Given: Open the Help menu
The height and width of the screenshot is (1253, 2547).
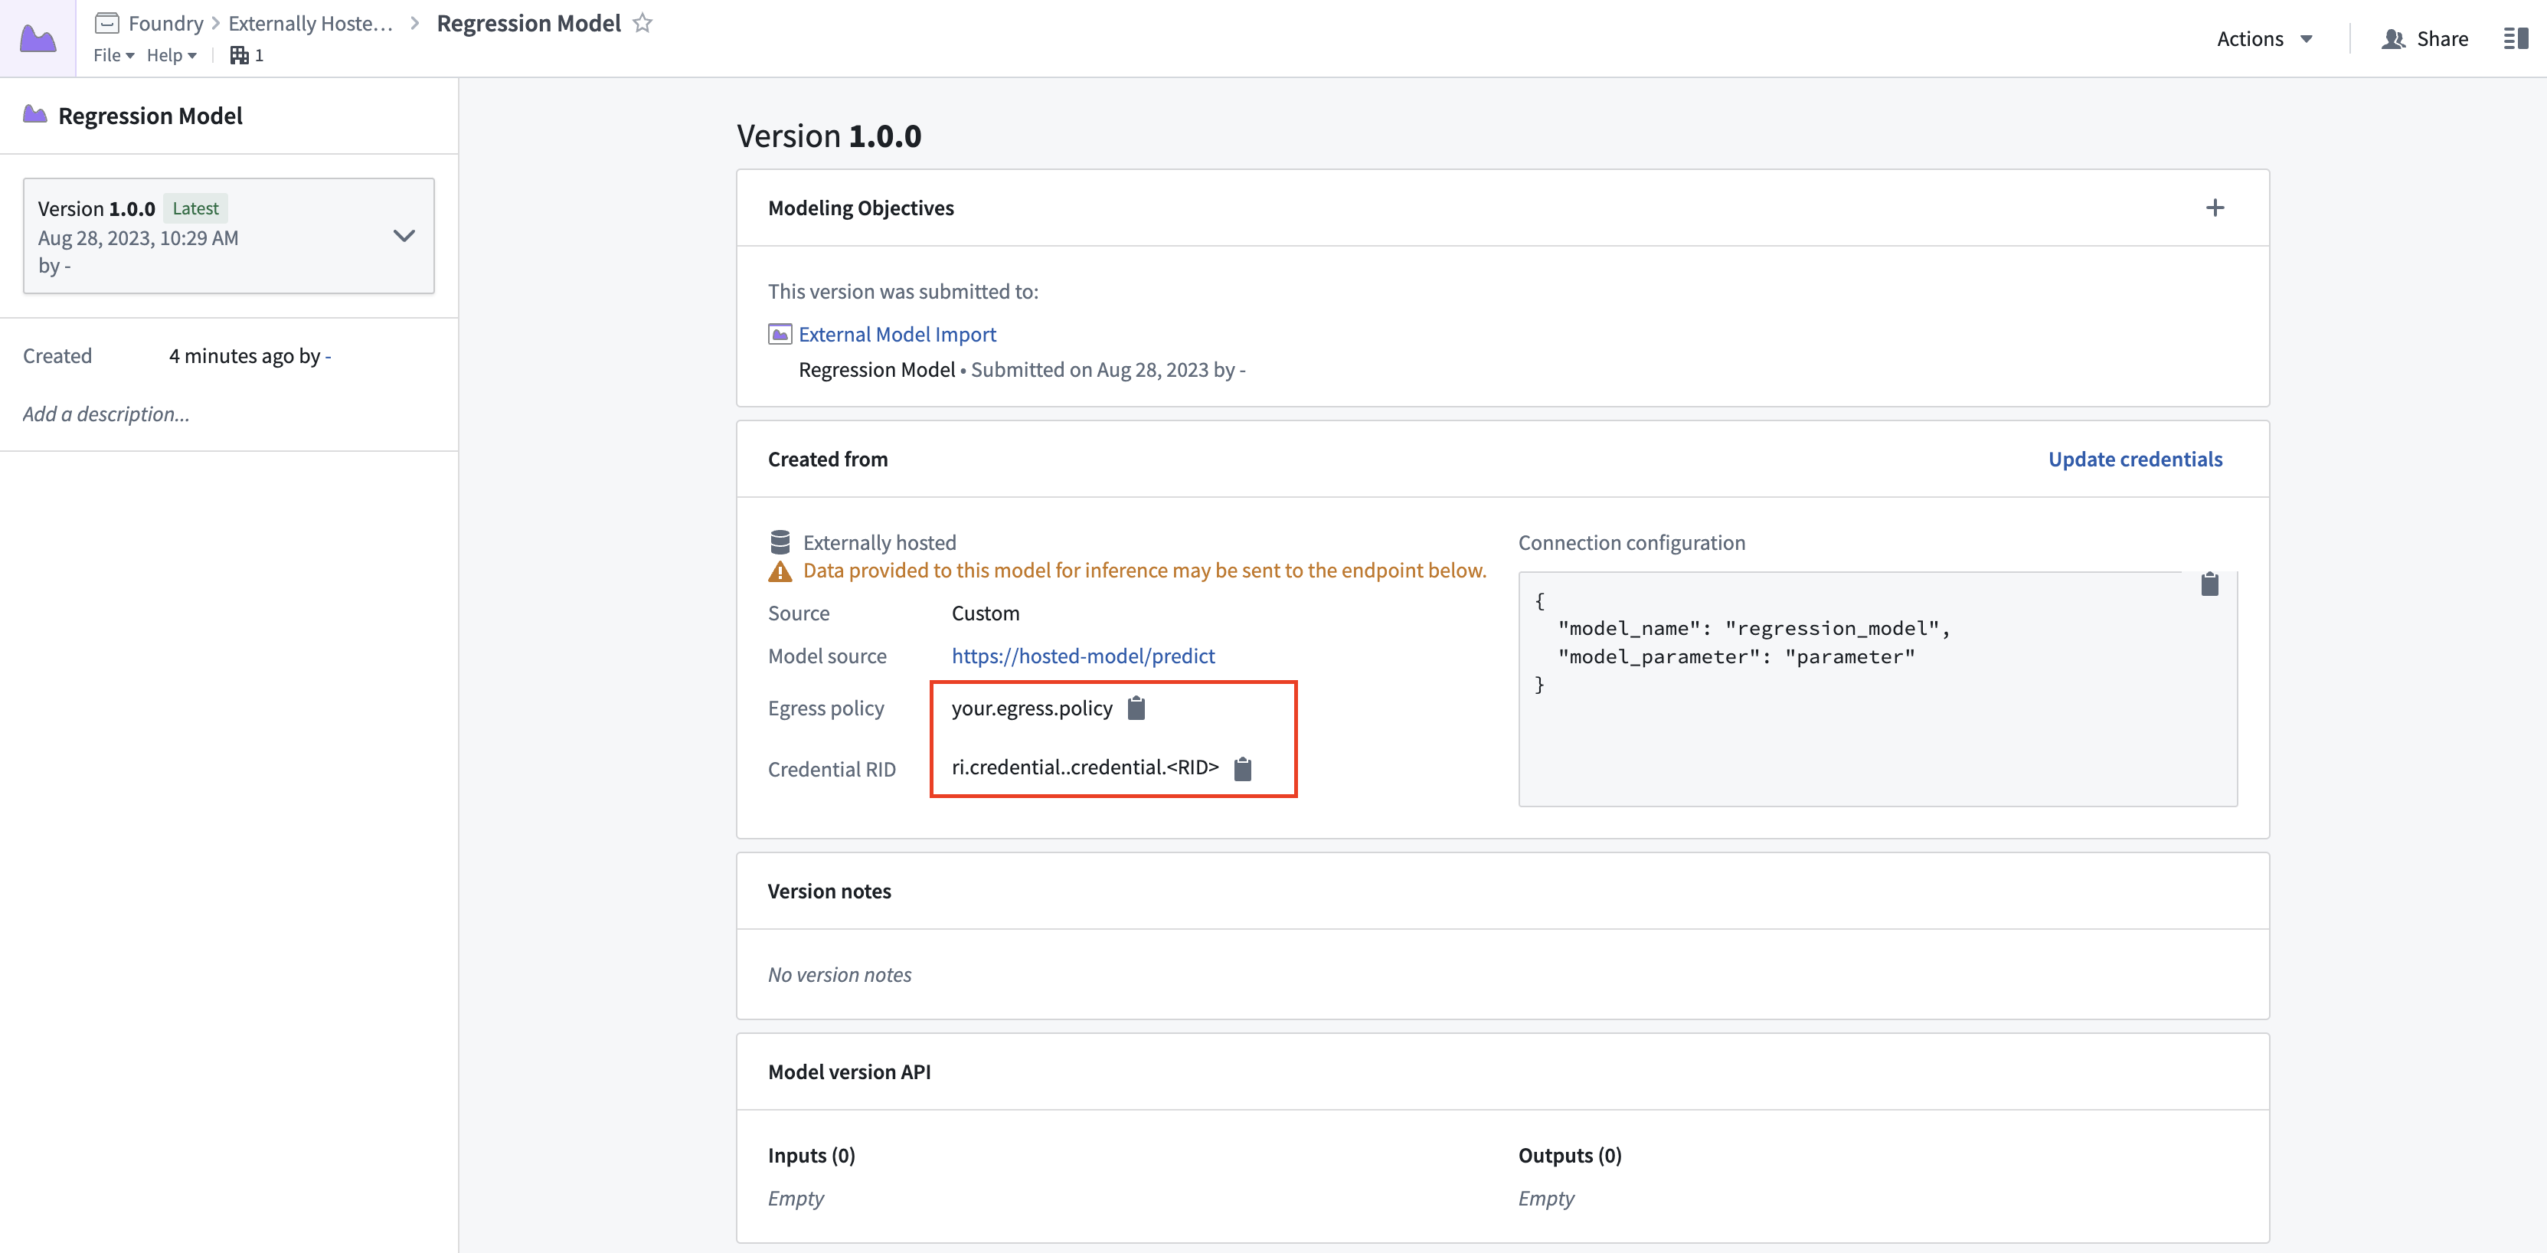Looking at the screenshot, I should click(x=171, y=55).
